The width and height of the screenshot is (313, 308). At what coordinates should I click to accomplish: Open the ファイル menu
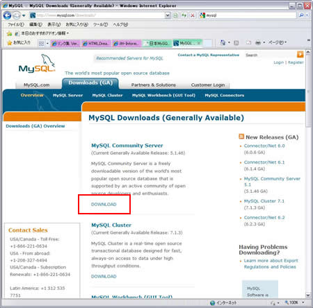pos(15,24)
